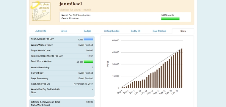This screenshot has width=226, height=107.
Task: Click the Days Remaining label
Action: point(40,78)
